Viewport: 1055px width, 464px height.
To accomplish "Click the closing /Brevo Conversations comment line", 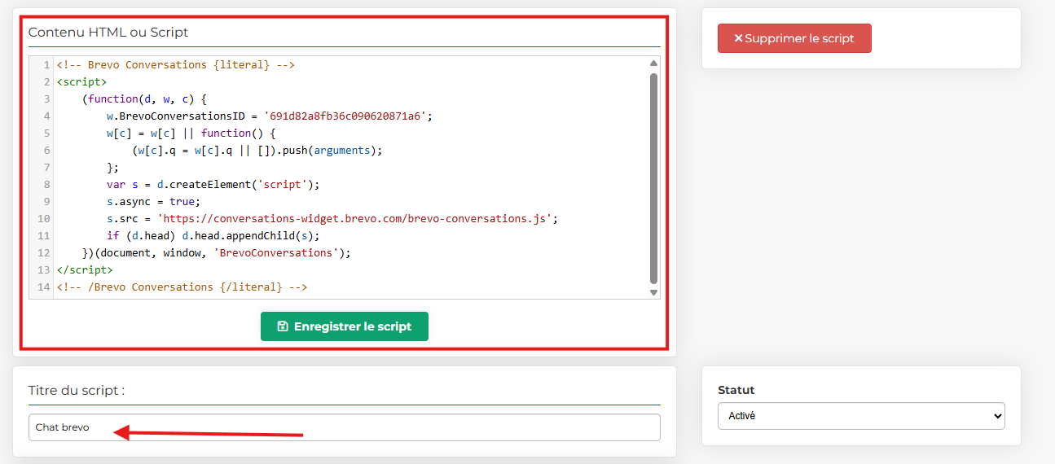I will pyautogui.click(x=182, y=287).
